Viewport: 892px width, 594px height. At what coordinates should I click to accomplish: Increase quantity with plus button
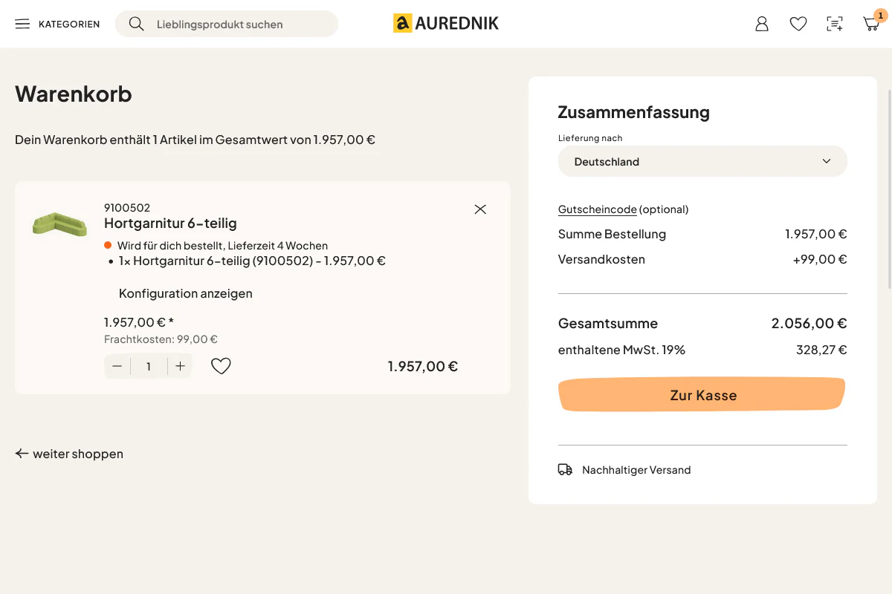click(180, 366)
